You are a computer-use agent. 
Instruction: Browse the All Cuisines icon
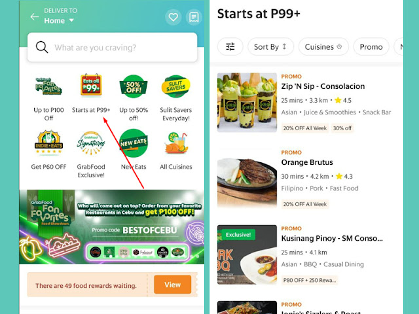[176, 143]
